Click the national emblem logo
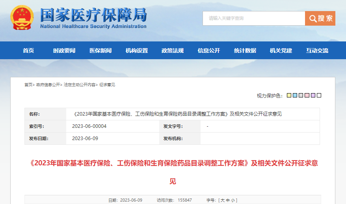 tap(22, 17)
